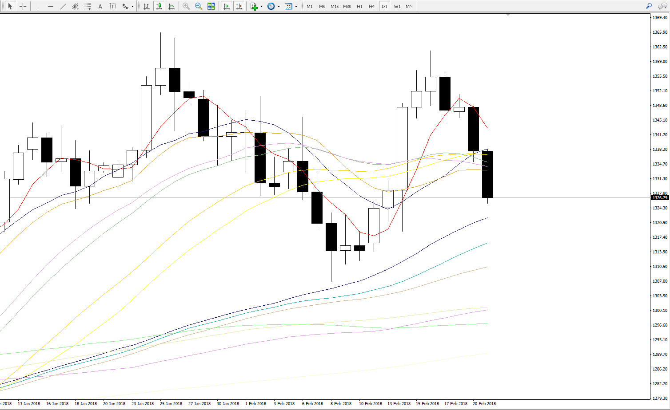Image resolution: width=670 pixels, height=410 pixels.
Task: Select the Trendline drawing tool
Action: pyautogui.click(x=63, y=6)
